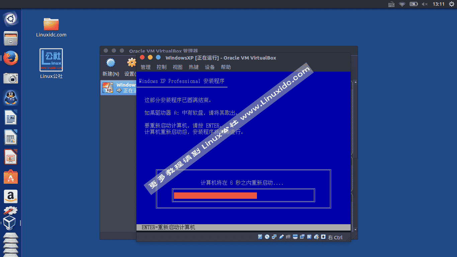Click the red restart countdown progress bar

coord(215,195)
